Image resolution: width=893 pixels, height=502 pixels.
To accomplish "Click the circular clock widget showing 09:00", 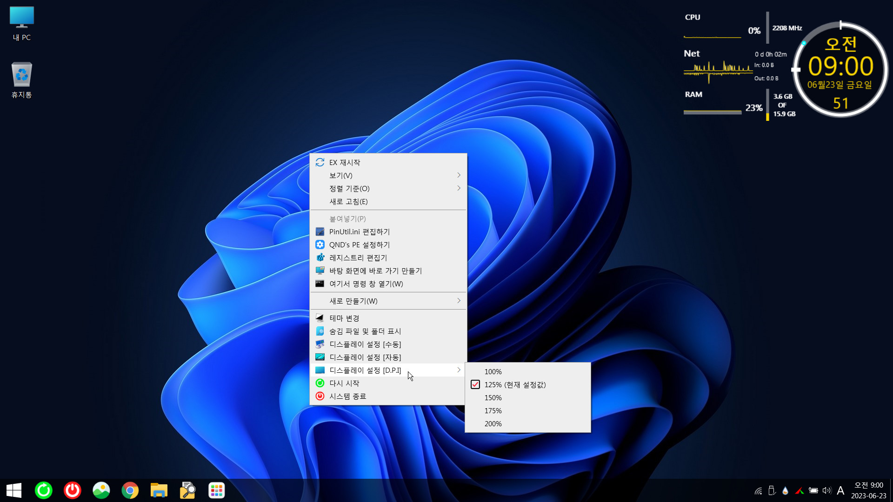I will [x=840, y=70].
